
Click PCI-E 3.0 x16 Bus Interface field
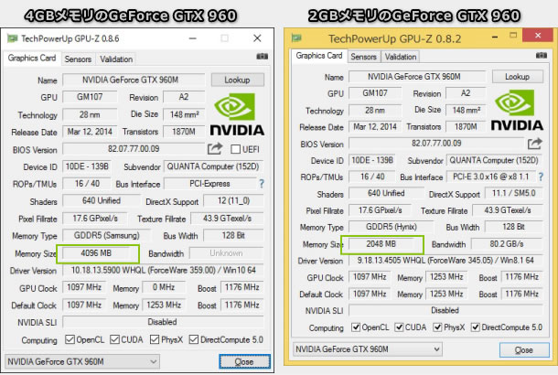[491, 177]
